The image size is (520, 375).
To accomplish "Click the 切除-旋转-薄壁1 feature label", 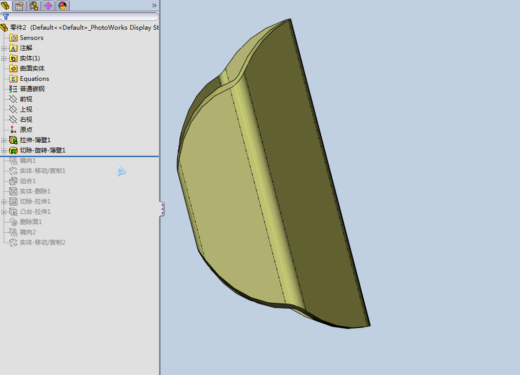I will coord(43,150).
